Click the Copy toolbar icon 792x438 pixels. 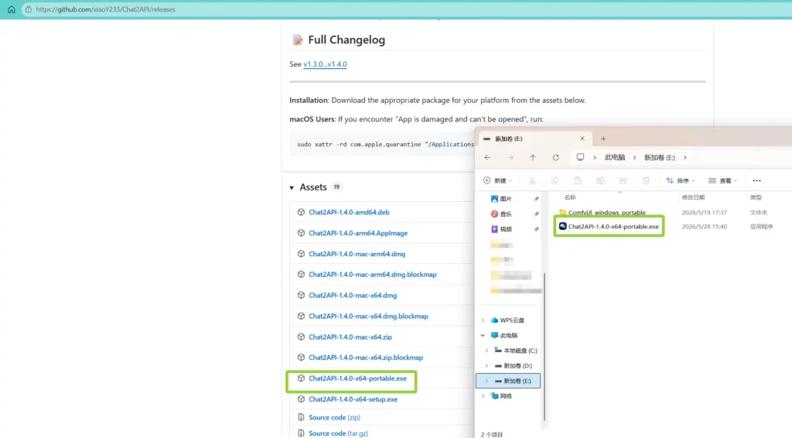pos(555,180)
